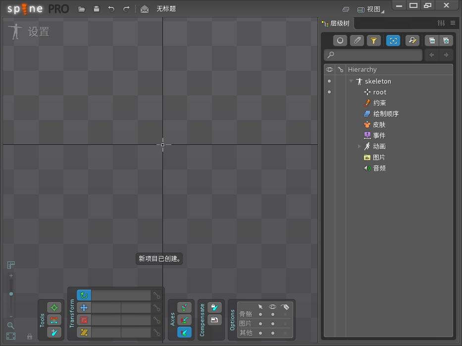462x346 pixels.
Task: Click the Spine logo in top-left
Action: [x=25, y=9]
